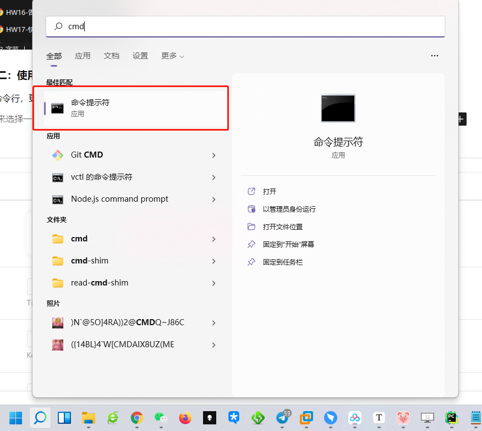Open the monitor screen app icon in taskbar

point(428,418)
